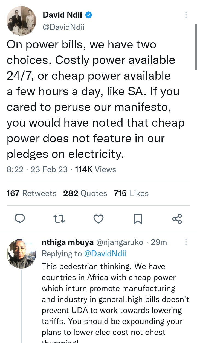
Task: Open more options on nthiga mbuya's reply
Action: click(x=186, y=242)
